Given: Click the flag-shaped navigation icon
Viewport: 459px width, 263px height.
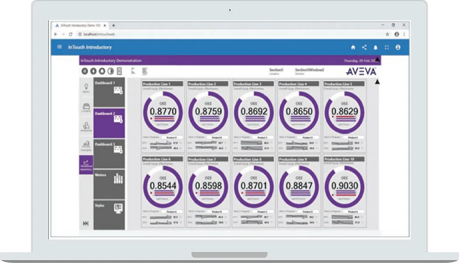Looking at the screenshot, I should (133, 71).
